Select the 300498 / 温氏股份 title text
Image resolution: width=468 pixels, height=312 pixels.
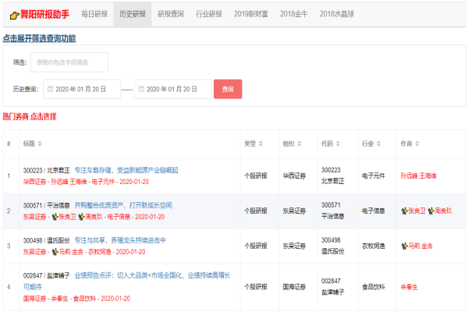click(x=47, y=240)
